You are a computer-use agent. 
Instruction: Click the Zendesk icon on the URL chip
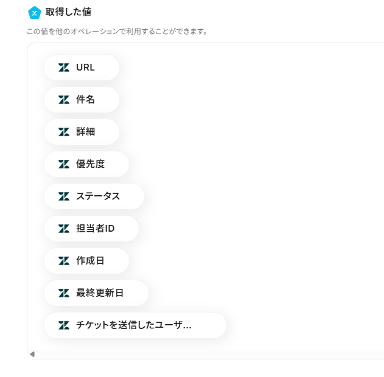click(x=64, y=67)
